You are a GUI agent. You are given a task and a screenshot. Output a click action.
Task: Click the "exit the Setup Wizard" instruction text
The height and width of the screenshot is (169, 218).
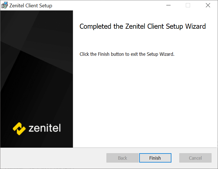click(x=156, y=54)
